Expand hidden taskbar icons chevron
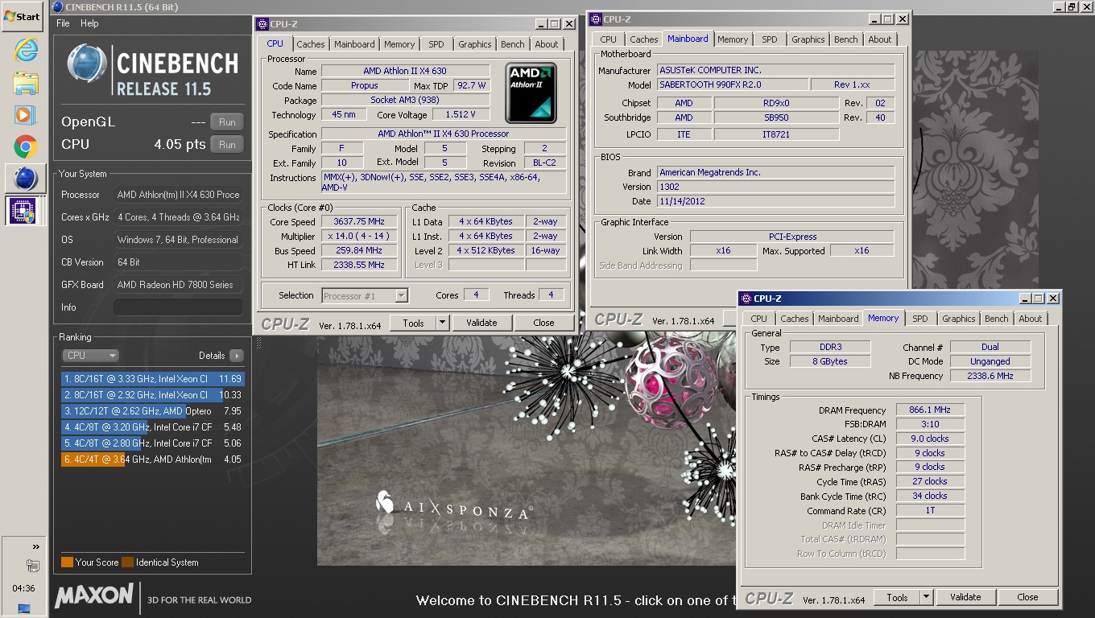This screenshot has height=618, width=1095. click(35, 547)
